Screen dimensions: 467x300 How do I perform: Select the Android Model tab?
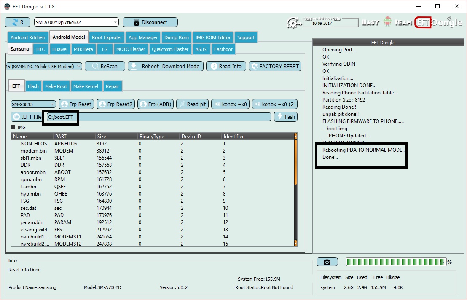(69, 37)
